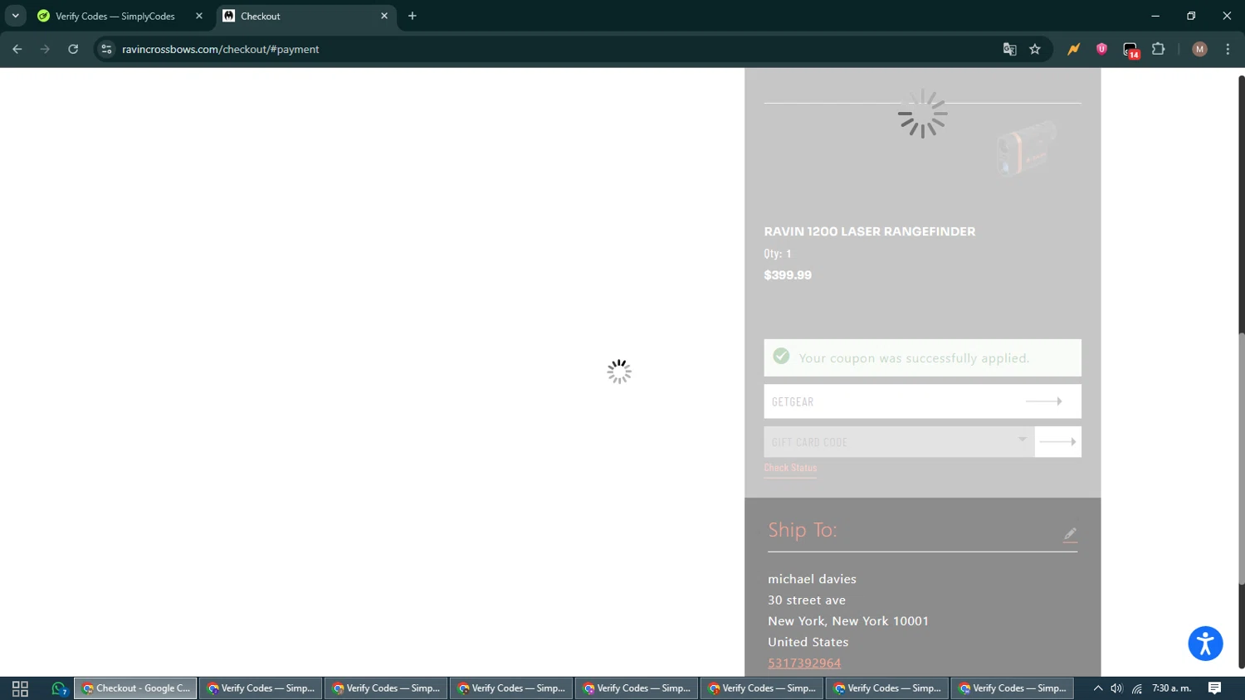Show hidden tray icons chevron

(1097, 688)
